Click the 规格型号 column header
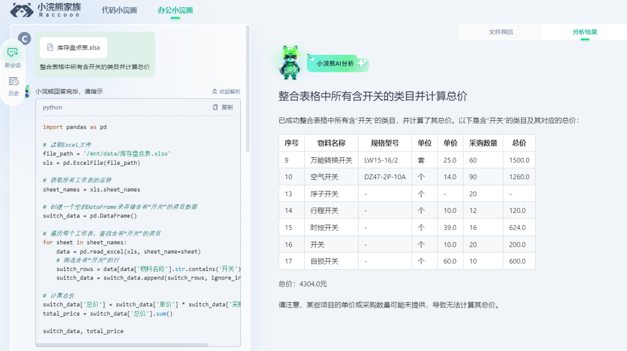This screenshot has height=351, width=627. click(385, 143)
